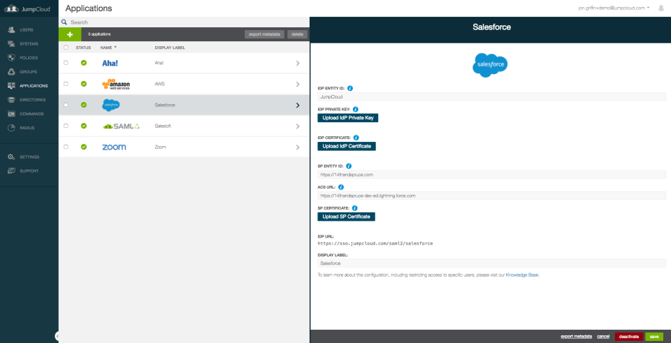Show info for IDP Private Key
This screenshot has width=671, height=343.
[x=355, y=110]
